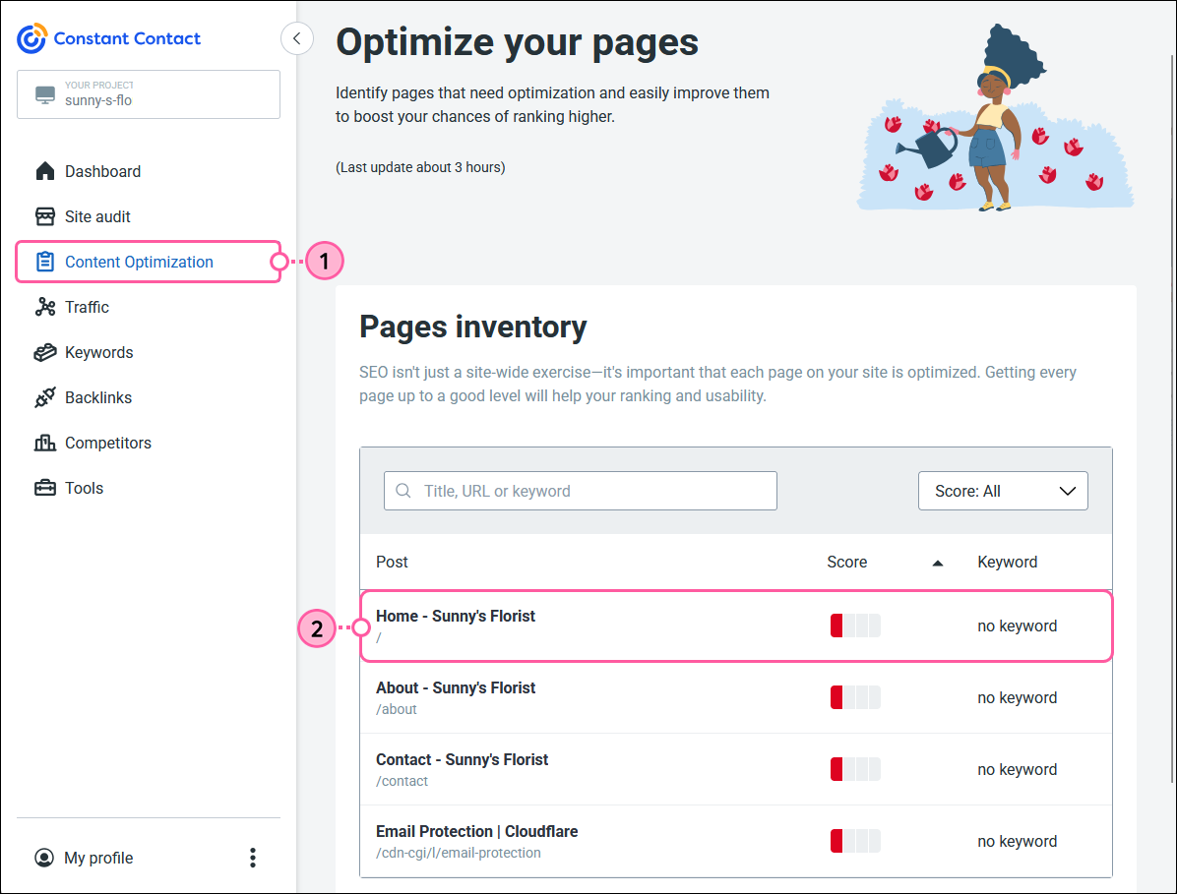The height and width of the screenshot is (894, 1177).
Task: Click the gardener illustration
Action: click(x=995, y=118)
